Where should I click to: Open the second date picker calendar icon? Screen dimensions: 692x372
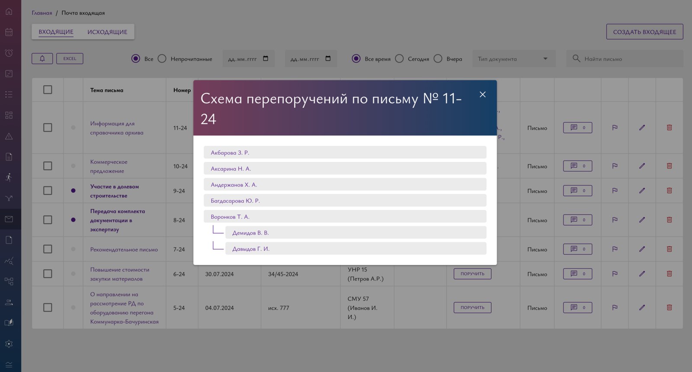pos(328,58)
